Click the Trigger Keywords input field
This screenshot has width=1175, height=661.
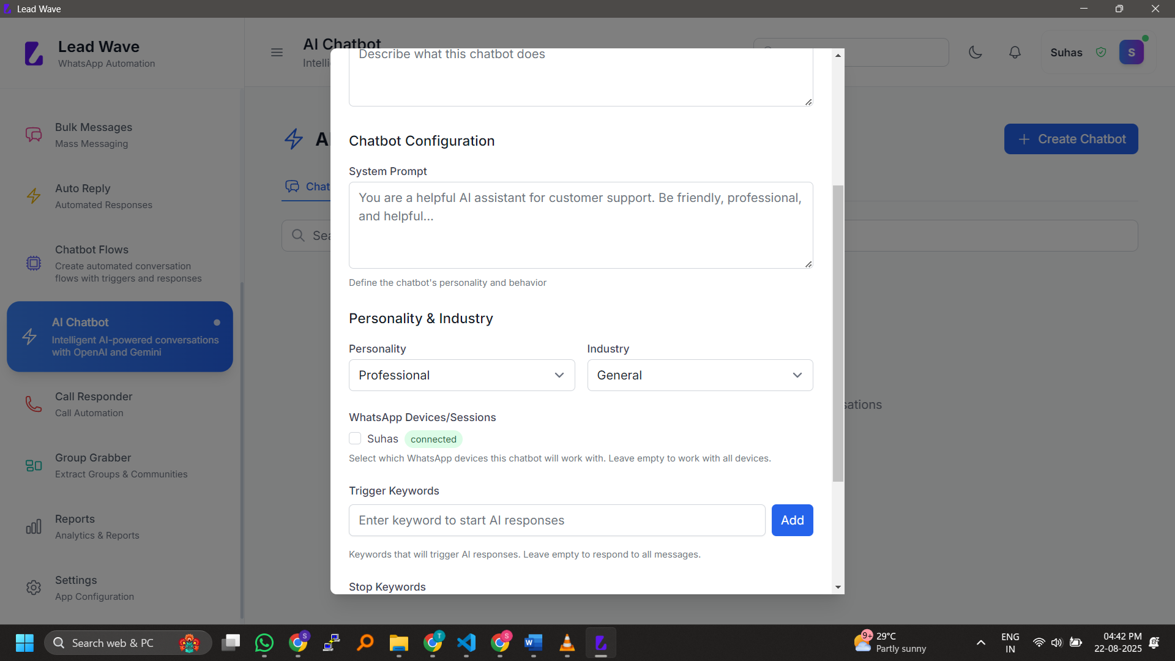point(556,520)
